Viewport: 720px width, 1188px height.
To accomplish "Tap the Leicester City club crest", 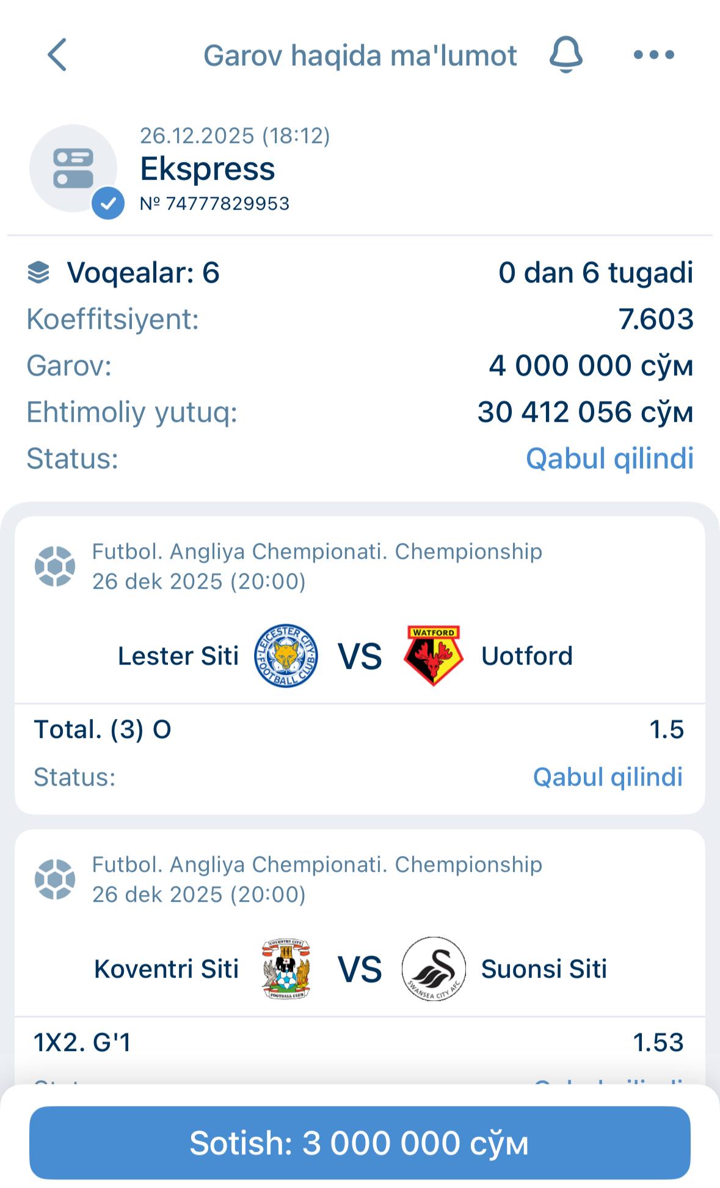I will (286, 655).
